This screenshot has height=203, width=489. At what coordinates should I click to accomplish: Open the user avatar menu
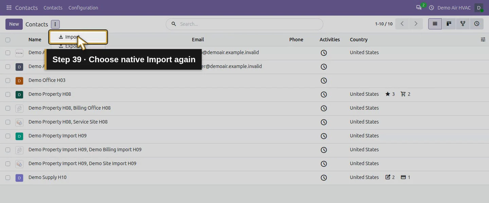pyautogui.click(x=479, y=7)
